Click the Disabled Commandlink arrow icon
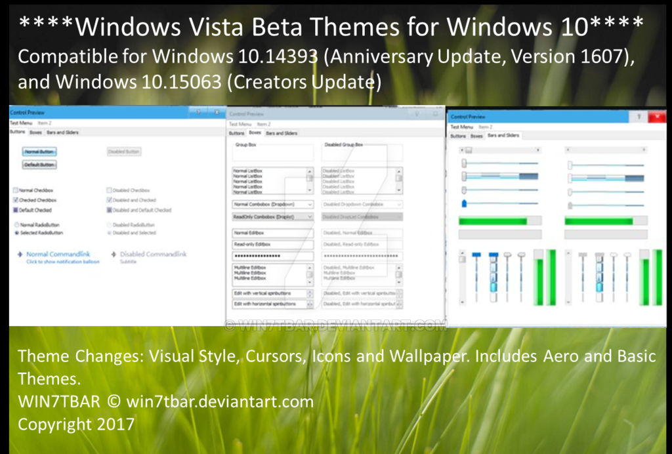 [x=114, y=254]
